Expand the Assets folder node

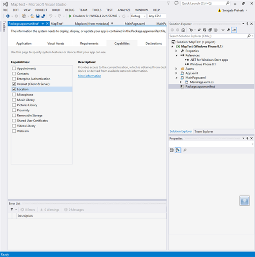[x=177, y=69]
